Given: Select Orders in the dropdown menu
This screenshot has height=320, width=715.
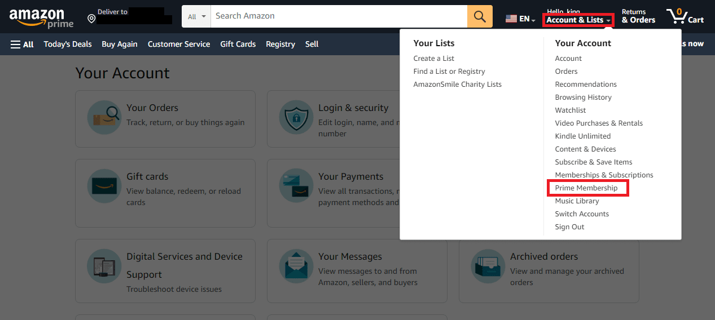Looking at the screenshot, I should point(566,72).
